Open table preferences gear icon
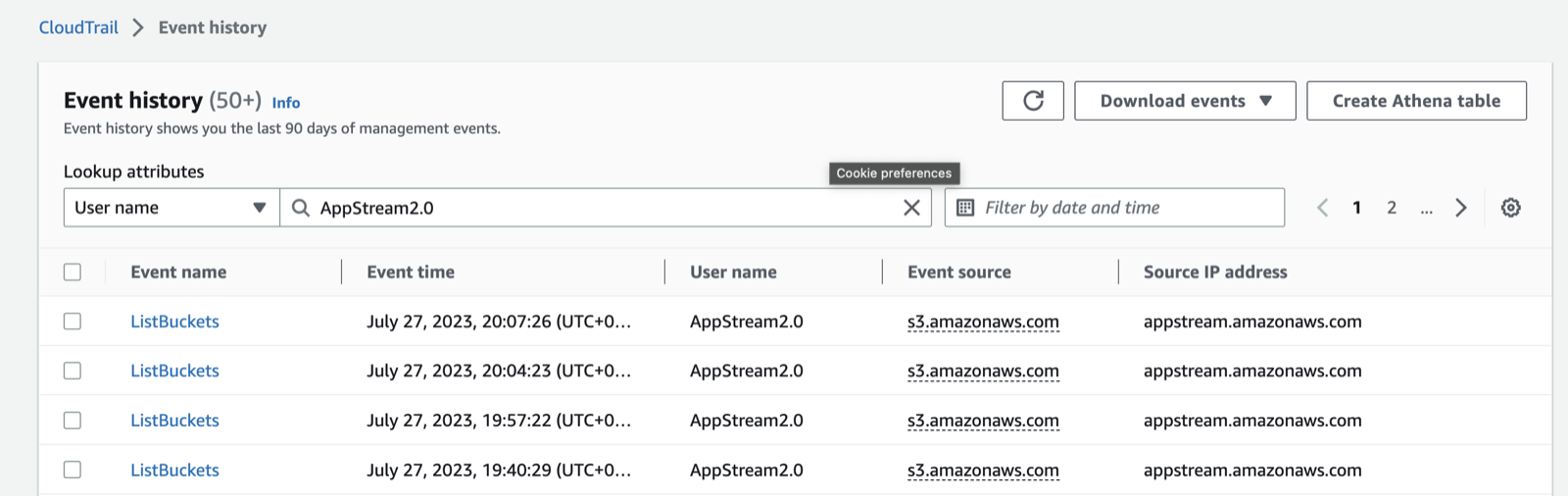This screenshot has width=1568, height=496. pos(1511,208)
